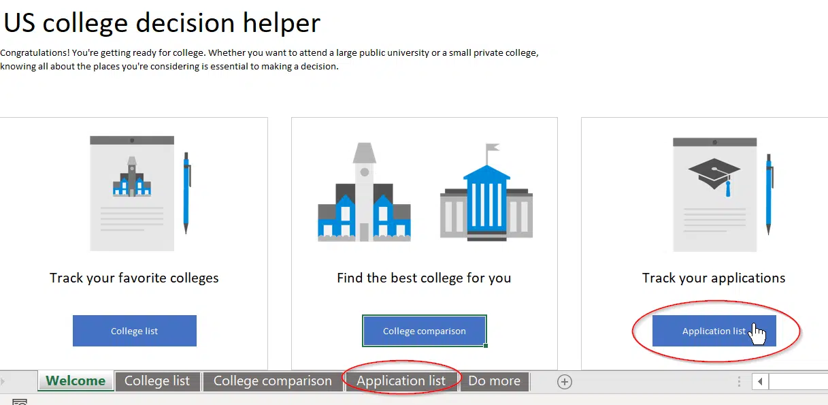Switch to the Welcome sheet tab
828x405 pixels.
[x=76, y=381]
